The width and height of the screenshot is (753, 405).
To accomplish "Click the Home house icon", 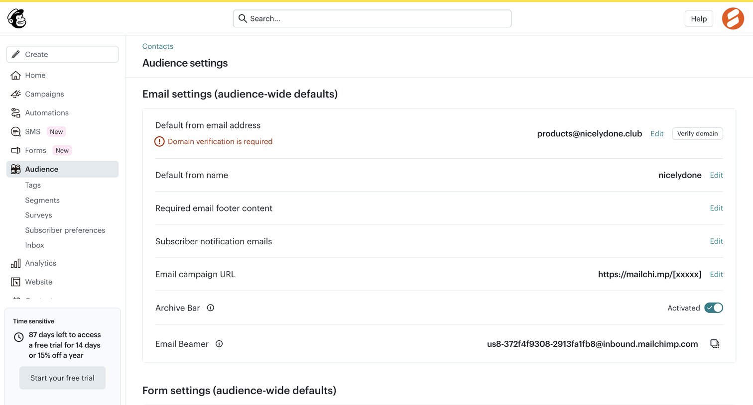I will tap(16, 75).
